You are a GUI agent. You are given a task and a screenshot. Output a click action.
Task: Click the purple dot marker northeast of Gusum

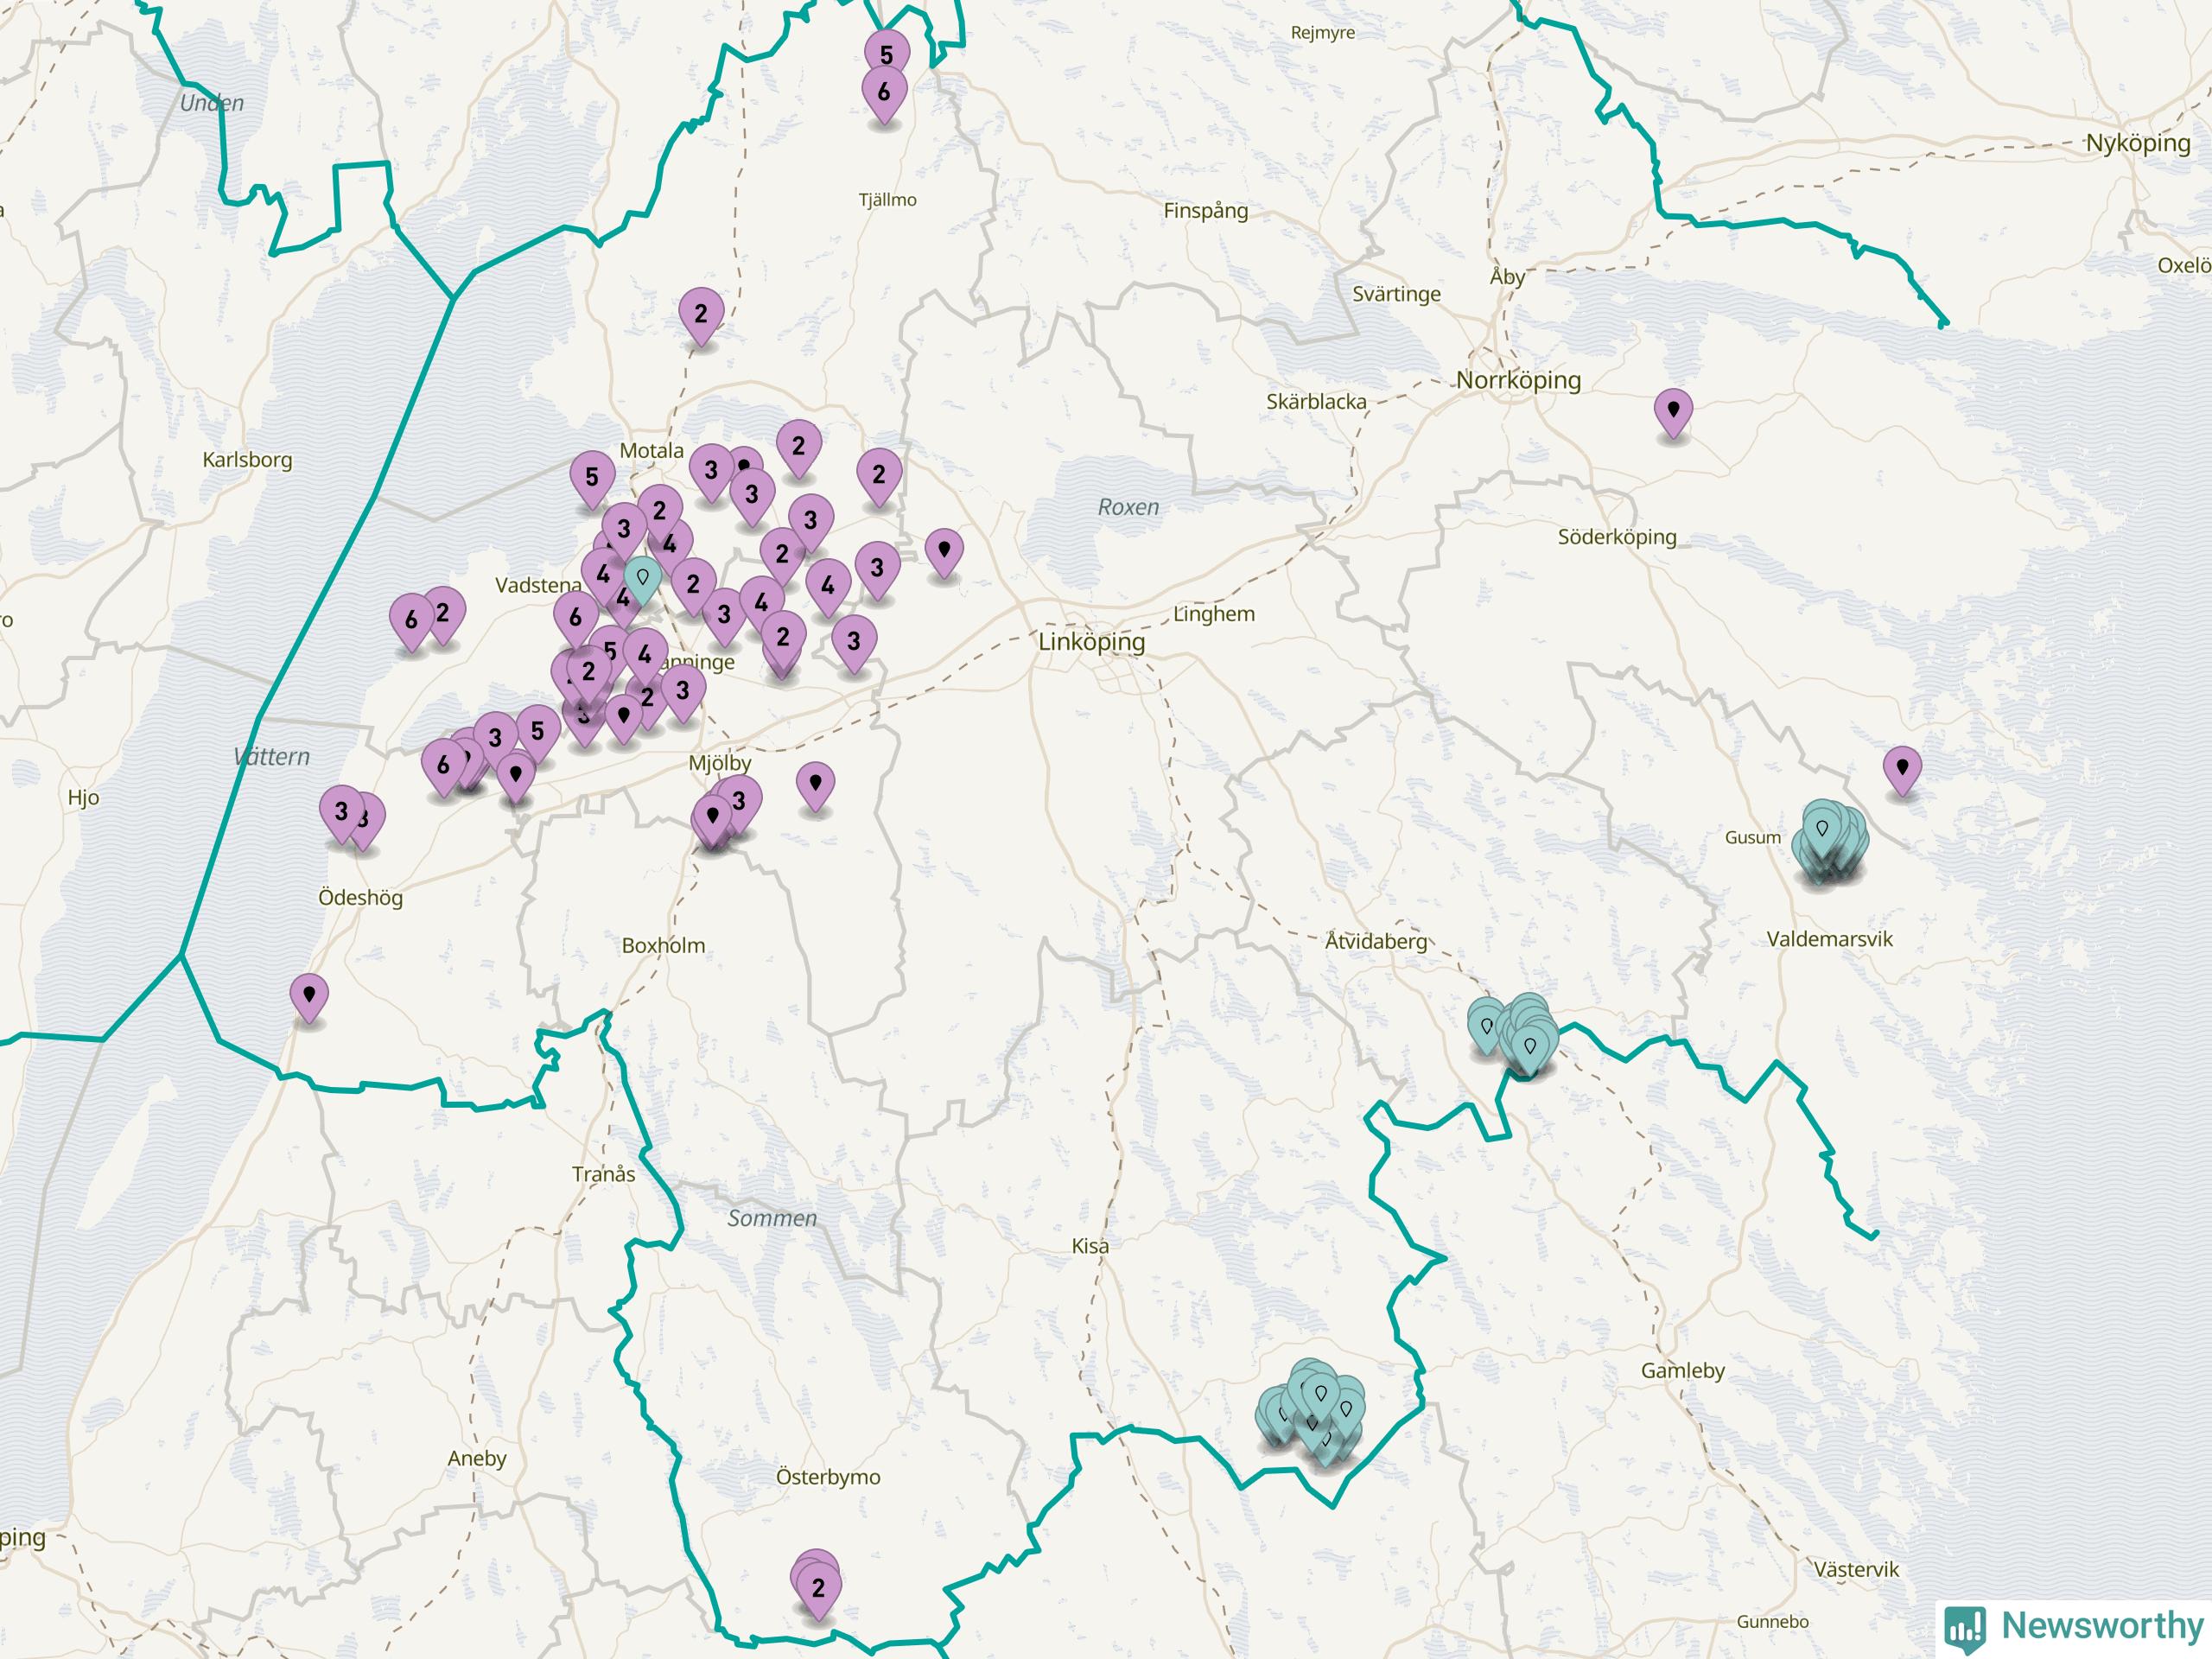tap(1902, 769)
